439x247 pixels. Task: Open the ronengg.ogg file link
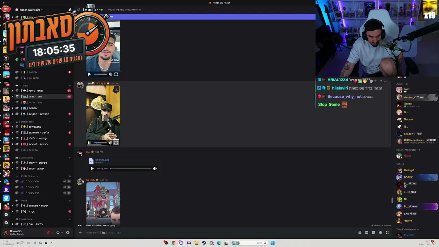coord(102,160)
